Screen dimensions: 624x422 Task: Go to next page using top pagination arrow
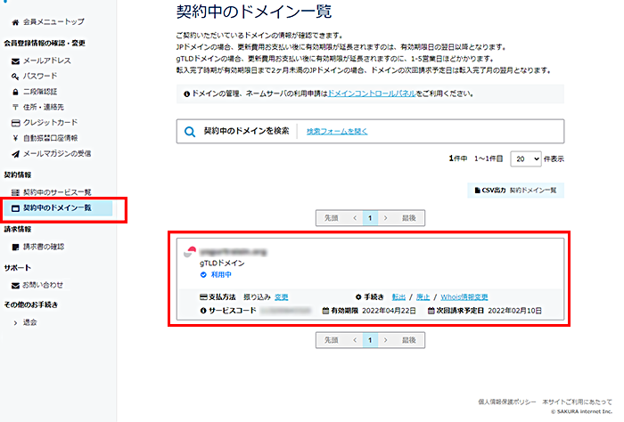pyautogui.click(x=385, y=218)
